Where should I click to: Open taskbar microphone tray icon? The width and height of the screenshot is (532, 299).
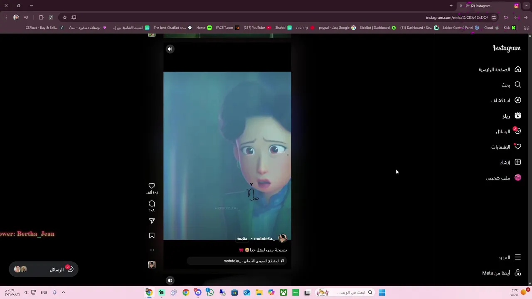click(x=54, y=292)
